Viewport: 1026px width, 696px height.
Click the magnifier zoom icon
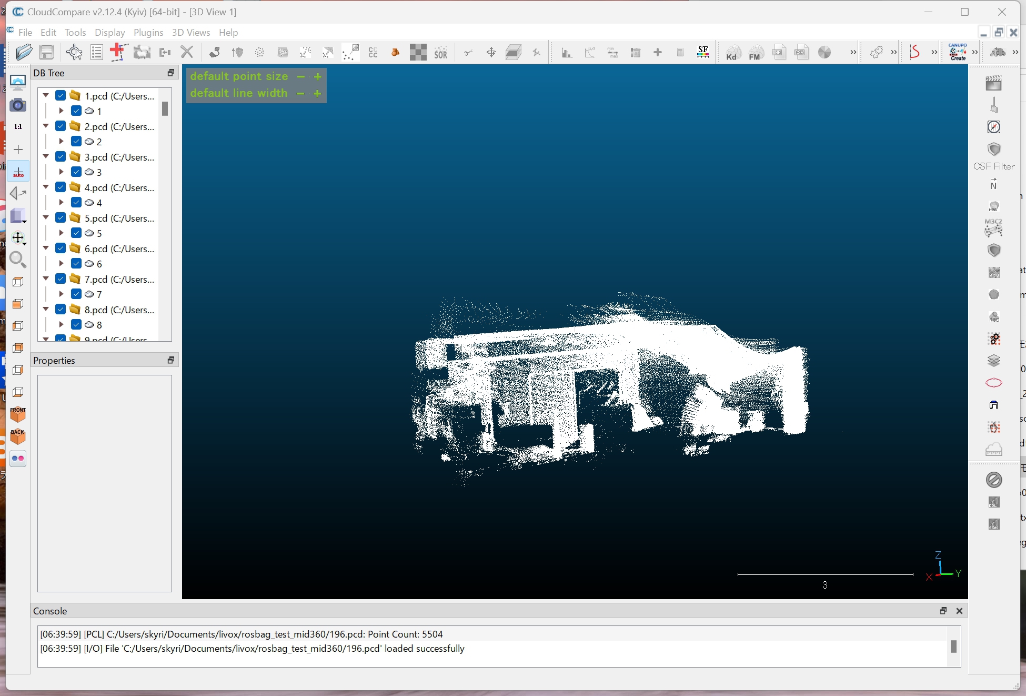click(x=18, y=259)
